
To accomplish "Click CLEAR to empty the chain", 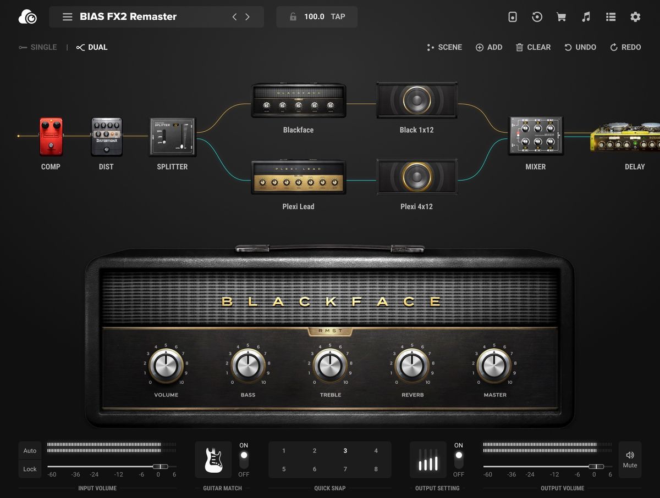I will [533, 47].
